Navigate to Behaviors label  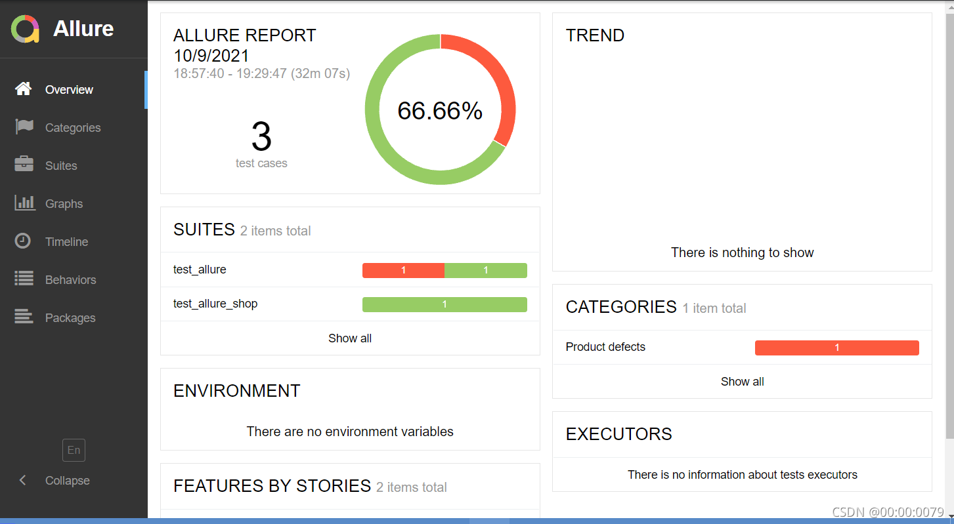coord(70,280)
